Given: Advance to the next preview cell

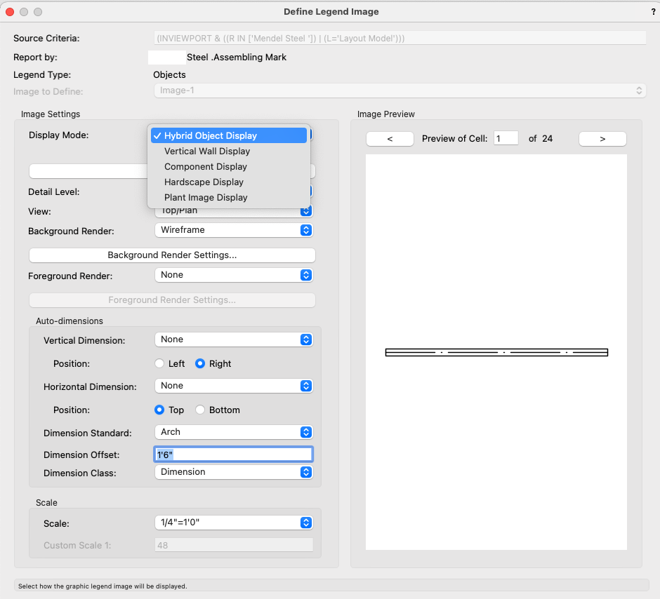Looking at the screenshot, I should [x=602, y=139].
